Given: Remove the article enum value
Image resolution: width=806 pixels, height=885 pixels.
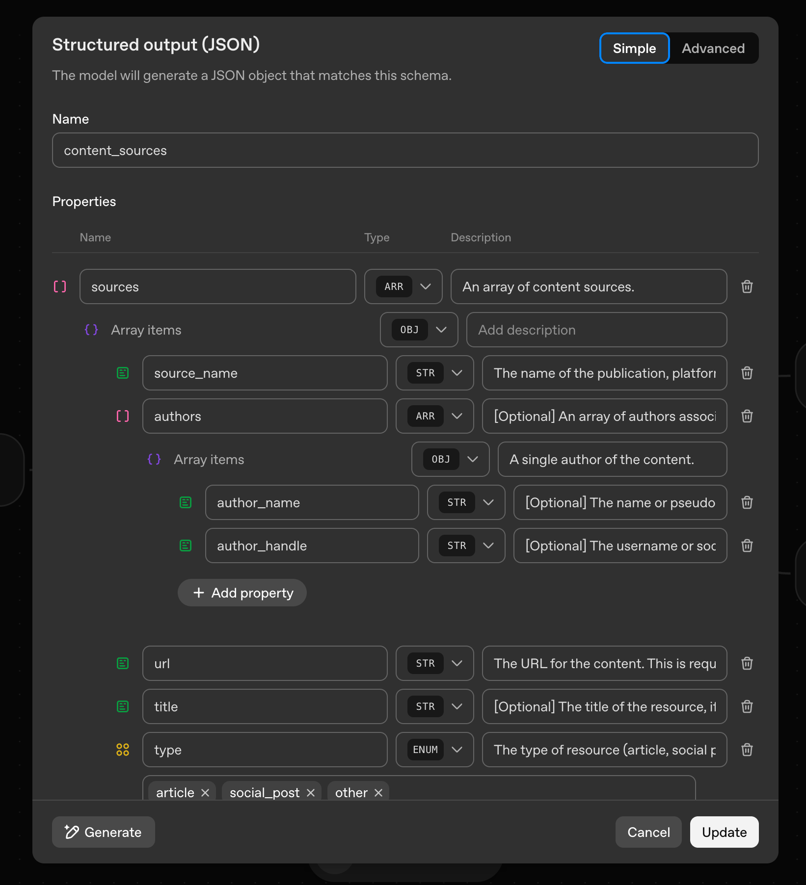Looking at the screenshot, I should 205,792.
